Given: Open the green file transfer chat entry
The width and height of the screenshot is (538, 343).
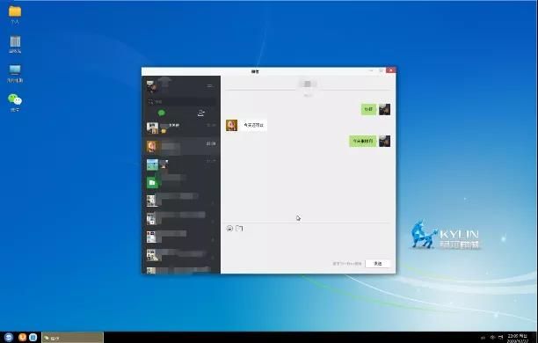Looking at the screenshot, I should coord(181,183).
